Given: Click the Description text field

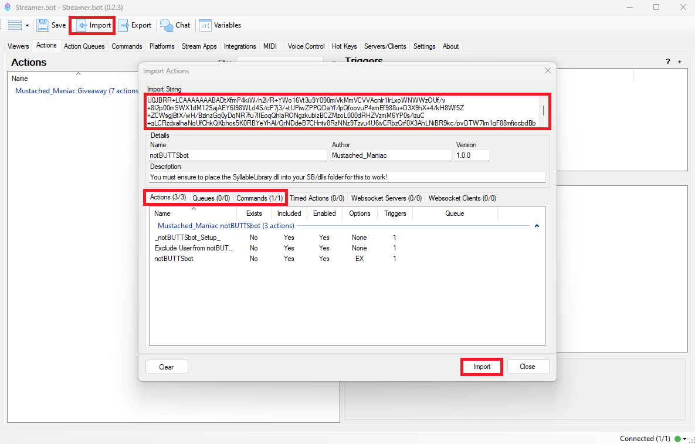Looking at the screenshot, I should [x=347, y=177].
